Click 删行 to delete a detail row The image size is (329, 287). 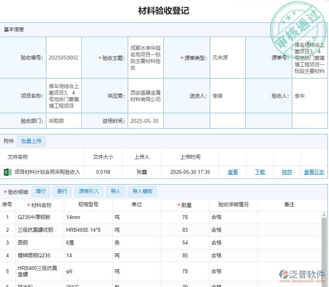(x=62, y=191)
